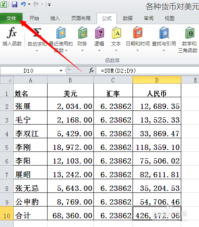Click cell with value 12,103.00
Viewport: 199px width, 227px height.
[70, 159]
